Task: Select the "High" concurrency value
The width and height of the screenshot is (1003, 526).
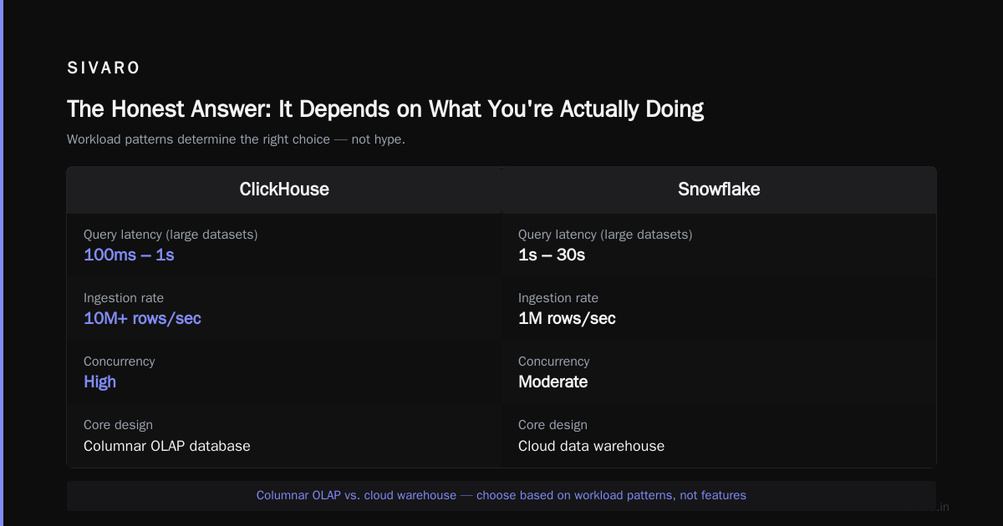Action: tap(99, 382)
